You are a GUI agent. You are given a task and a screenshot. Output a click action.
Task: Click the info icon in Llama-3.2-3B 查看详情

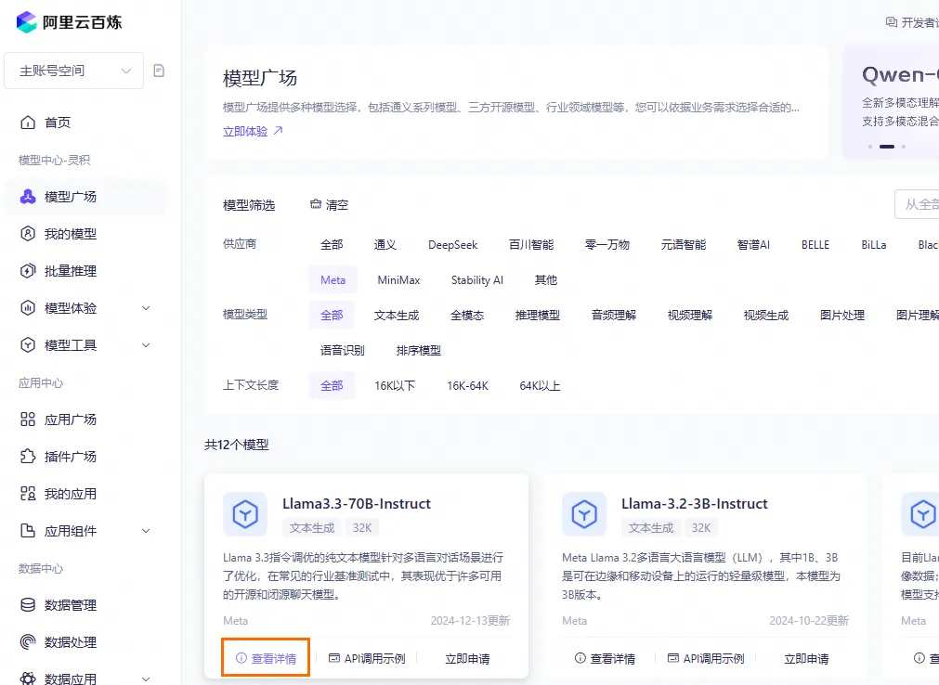pyautogui.click(x=580, y=658)
